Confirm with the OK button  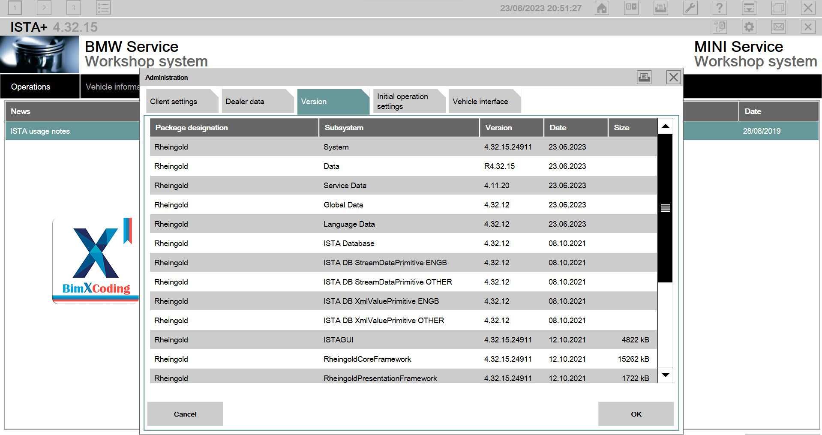click(x=636, y=414)
